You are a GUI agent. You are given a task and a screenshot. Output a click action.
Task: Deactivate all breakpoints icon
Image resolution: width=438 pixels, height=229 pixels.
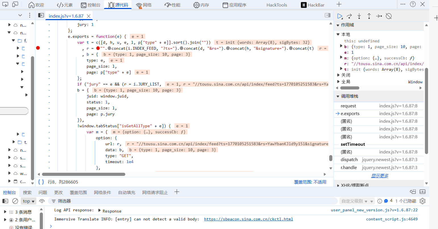389,16
